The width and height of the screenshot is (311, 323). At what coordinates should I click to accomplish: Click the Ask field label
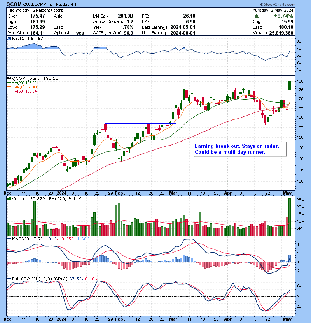58,16
